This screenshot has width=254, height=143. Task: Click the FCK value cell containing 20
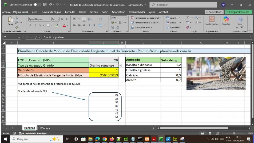click(x=104, y=60)
